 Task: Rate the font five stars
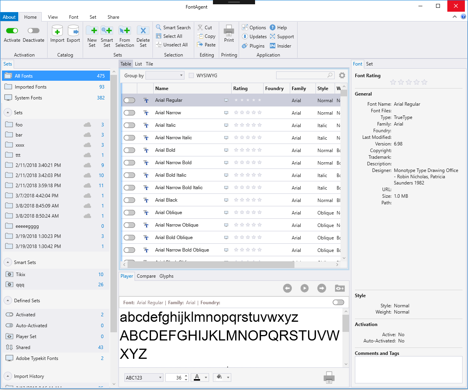tap(425, 82)
